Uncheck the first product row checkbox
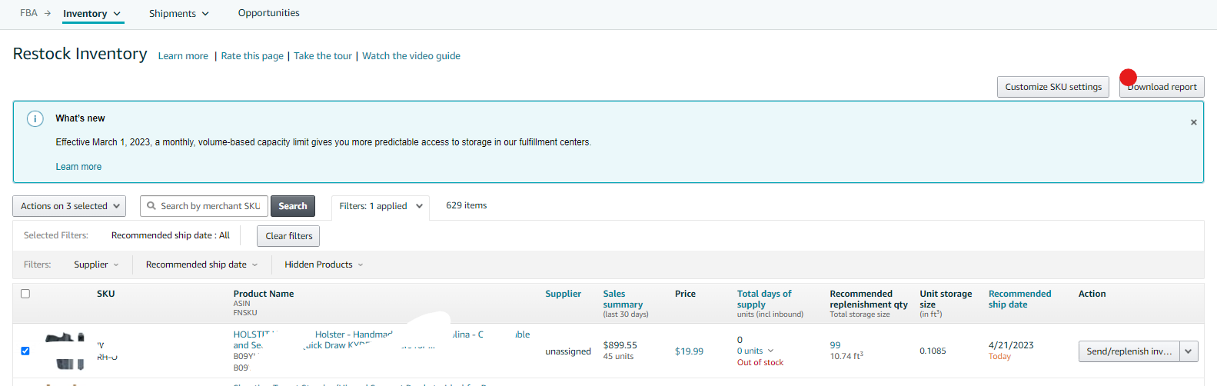The width and height of the screenshot is (1217, 386). point(25,351)
